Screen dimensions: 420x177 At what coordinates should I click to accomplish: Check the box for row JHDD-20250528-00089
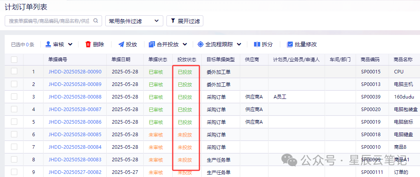coord(14,84)
